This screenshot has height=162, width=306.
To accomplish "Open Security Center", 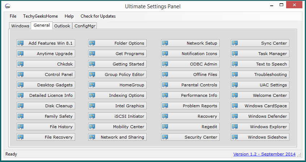I will click(x=190, y=137).
